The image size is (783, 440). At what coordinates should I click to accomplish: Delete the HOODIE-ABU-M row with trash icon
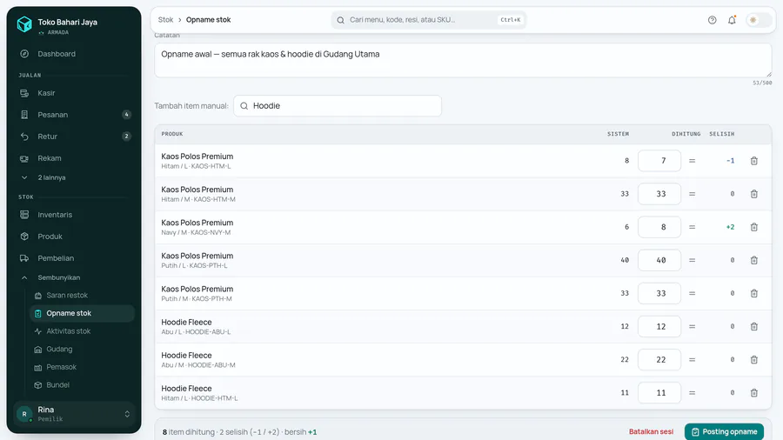tap(754, 360)
